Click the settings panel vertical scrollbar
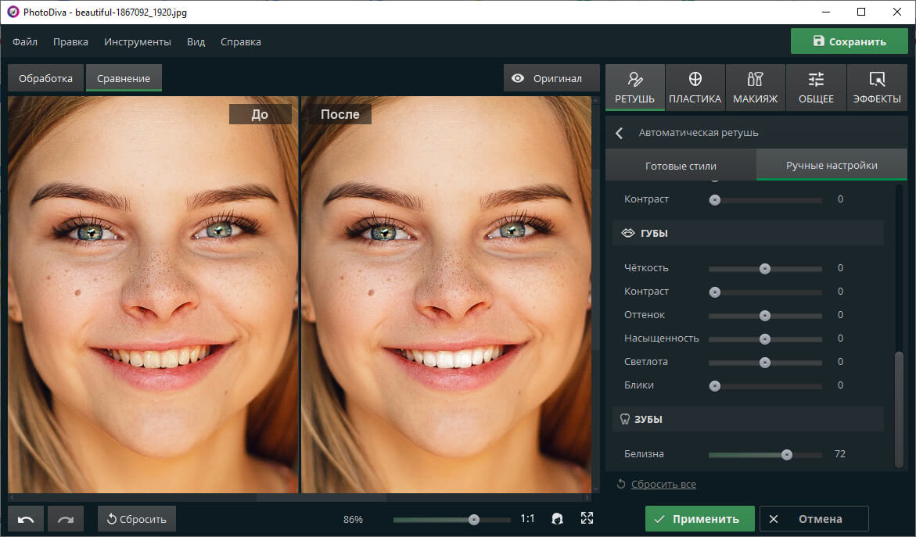 (x=898, y=406)
